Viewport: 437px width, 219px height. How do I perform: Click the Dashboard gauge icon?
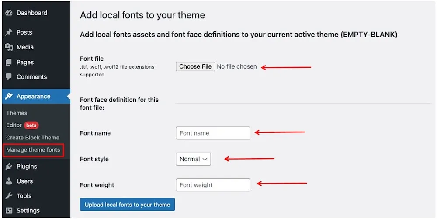(9, 13)
